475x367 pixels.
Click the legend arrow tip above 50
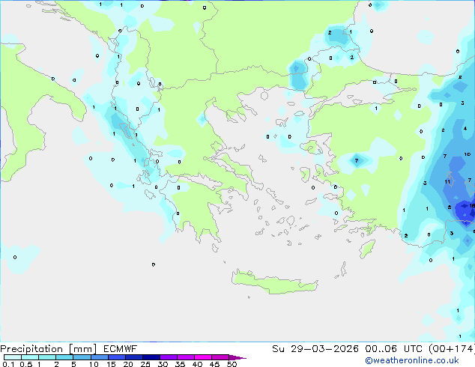click(x=237, y=357)
